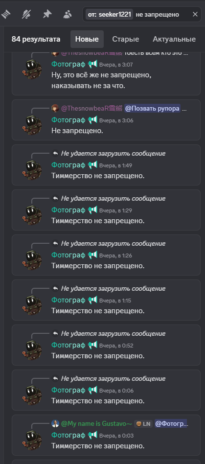The height and width of the screenshot is (464, 205).
Task: Click Фотограф username in 3:06 message
Action: (68, 120)
